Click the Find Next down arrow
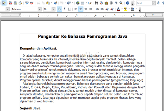This screenshot has width=164, height=111. coord(158,3)
